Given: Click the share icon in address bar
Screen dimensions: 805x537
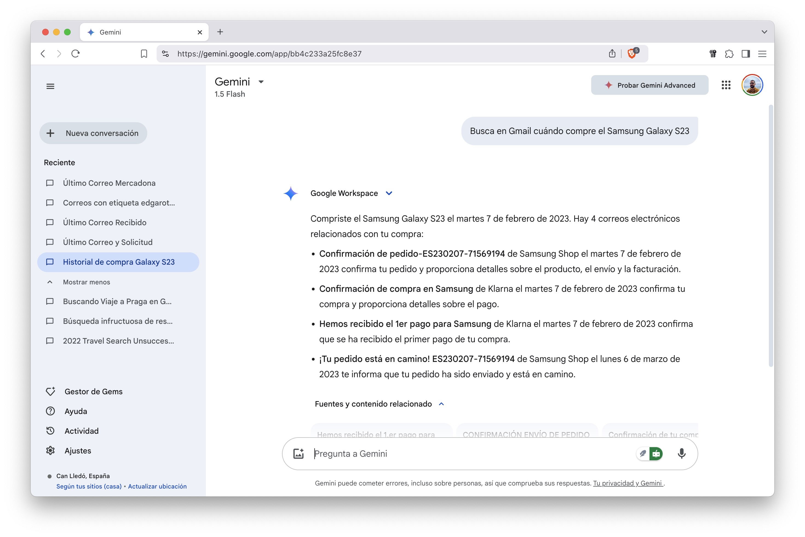Looking at the screenshot, I should point(612,54).
